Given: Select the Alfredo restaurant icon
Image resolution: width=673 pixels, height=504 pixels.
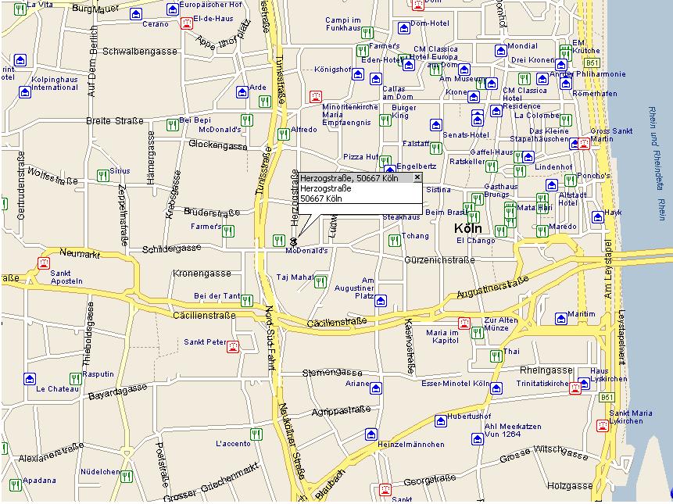Looking at the screenshot, I should (283, 134).
